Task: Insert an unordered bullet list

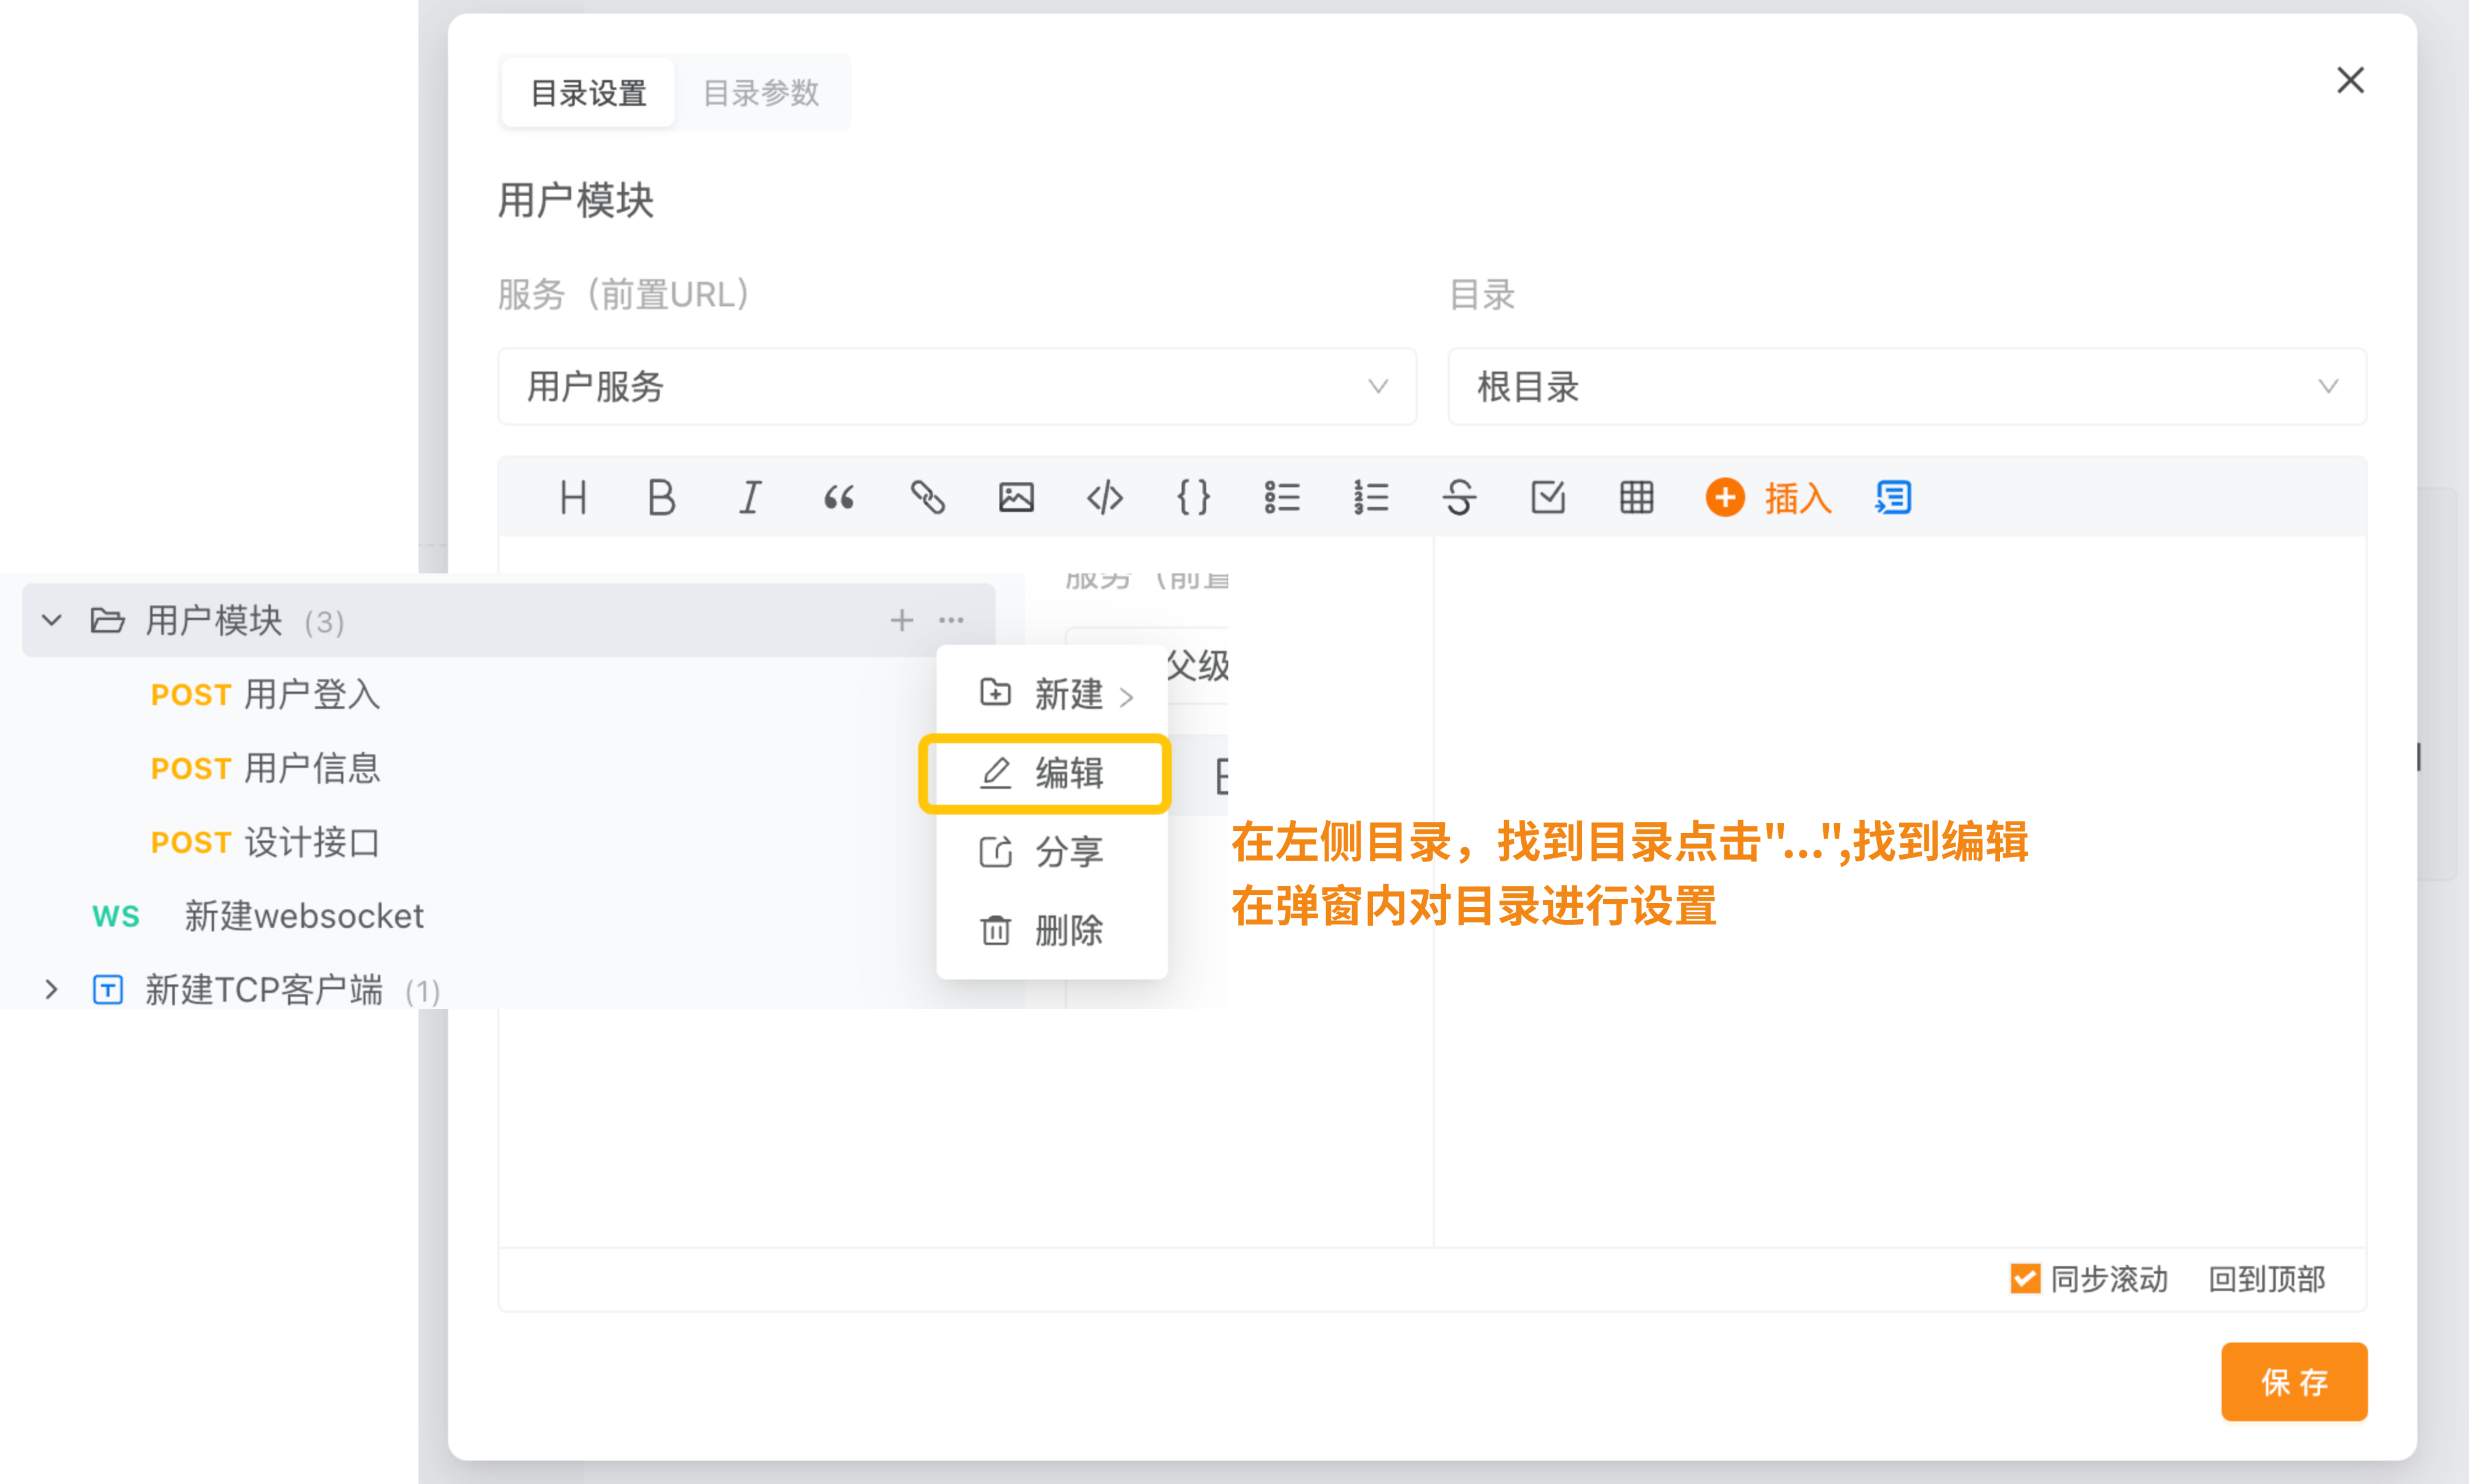Action: [x=1282, y=497]
